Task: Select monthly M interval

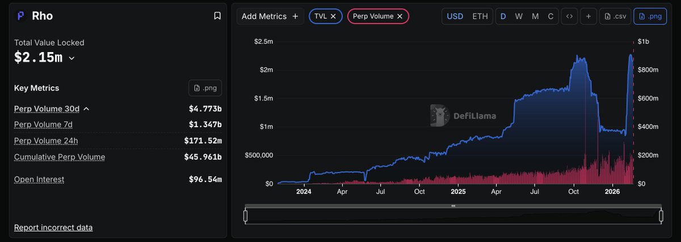Action: (535, 16)
